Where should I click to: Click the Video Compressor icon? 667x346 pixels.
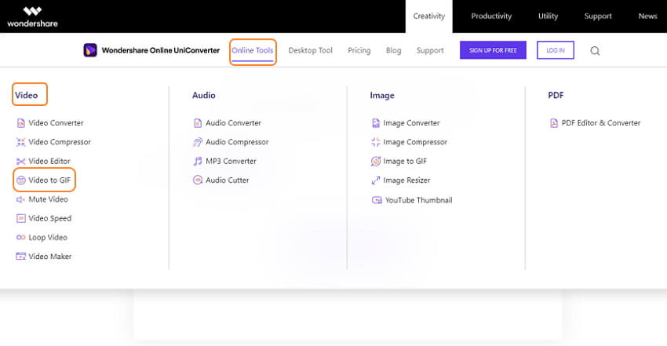click(x=20, y=142)
